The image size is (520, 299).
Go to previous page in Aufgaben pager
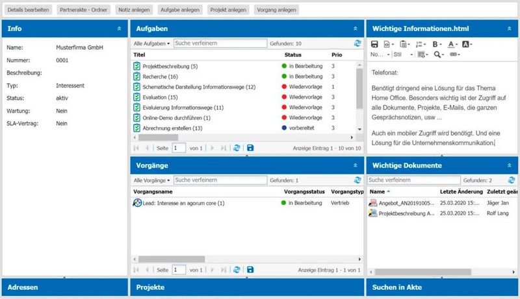[x=147, y=148]
